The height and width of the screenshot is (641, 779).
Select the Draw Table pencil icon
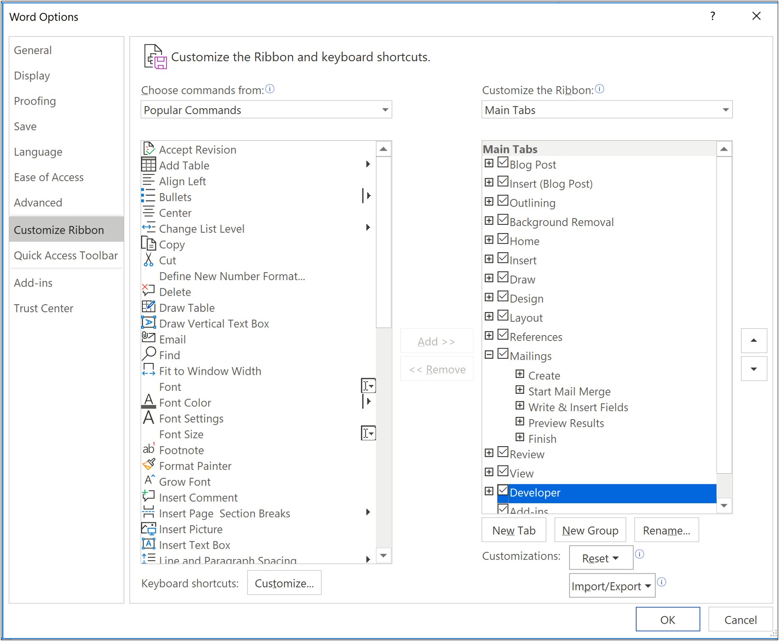(x=149, y=307)
